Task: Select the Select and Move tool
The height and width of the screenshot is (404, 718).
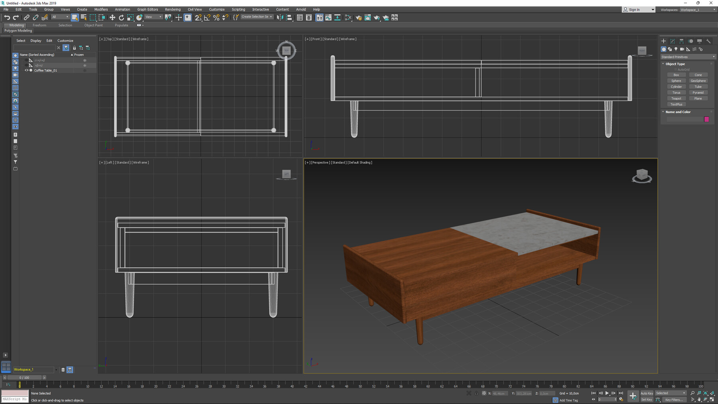Action: [x=112, y=17]
